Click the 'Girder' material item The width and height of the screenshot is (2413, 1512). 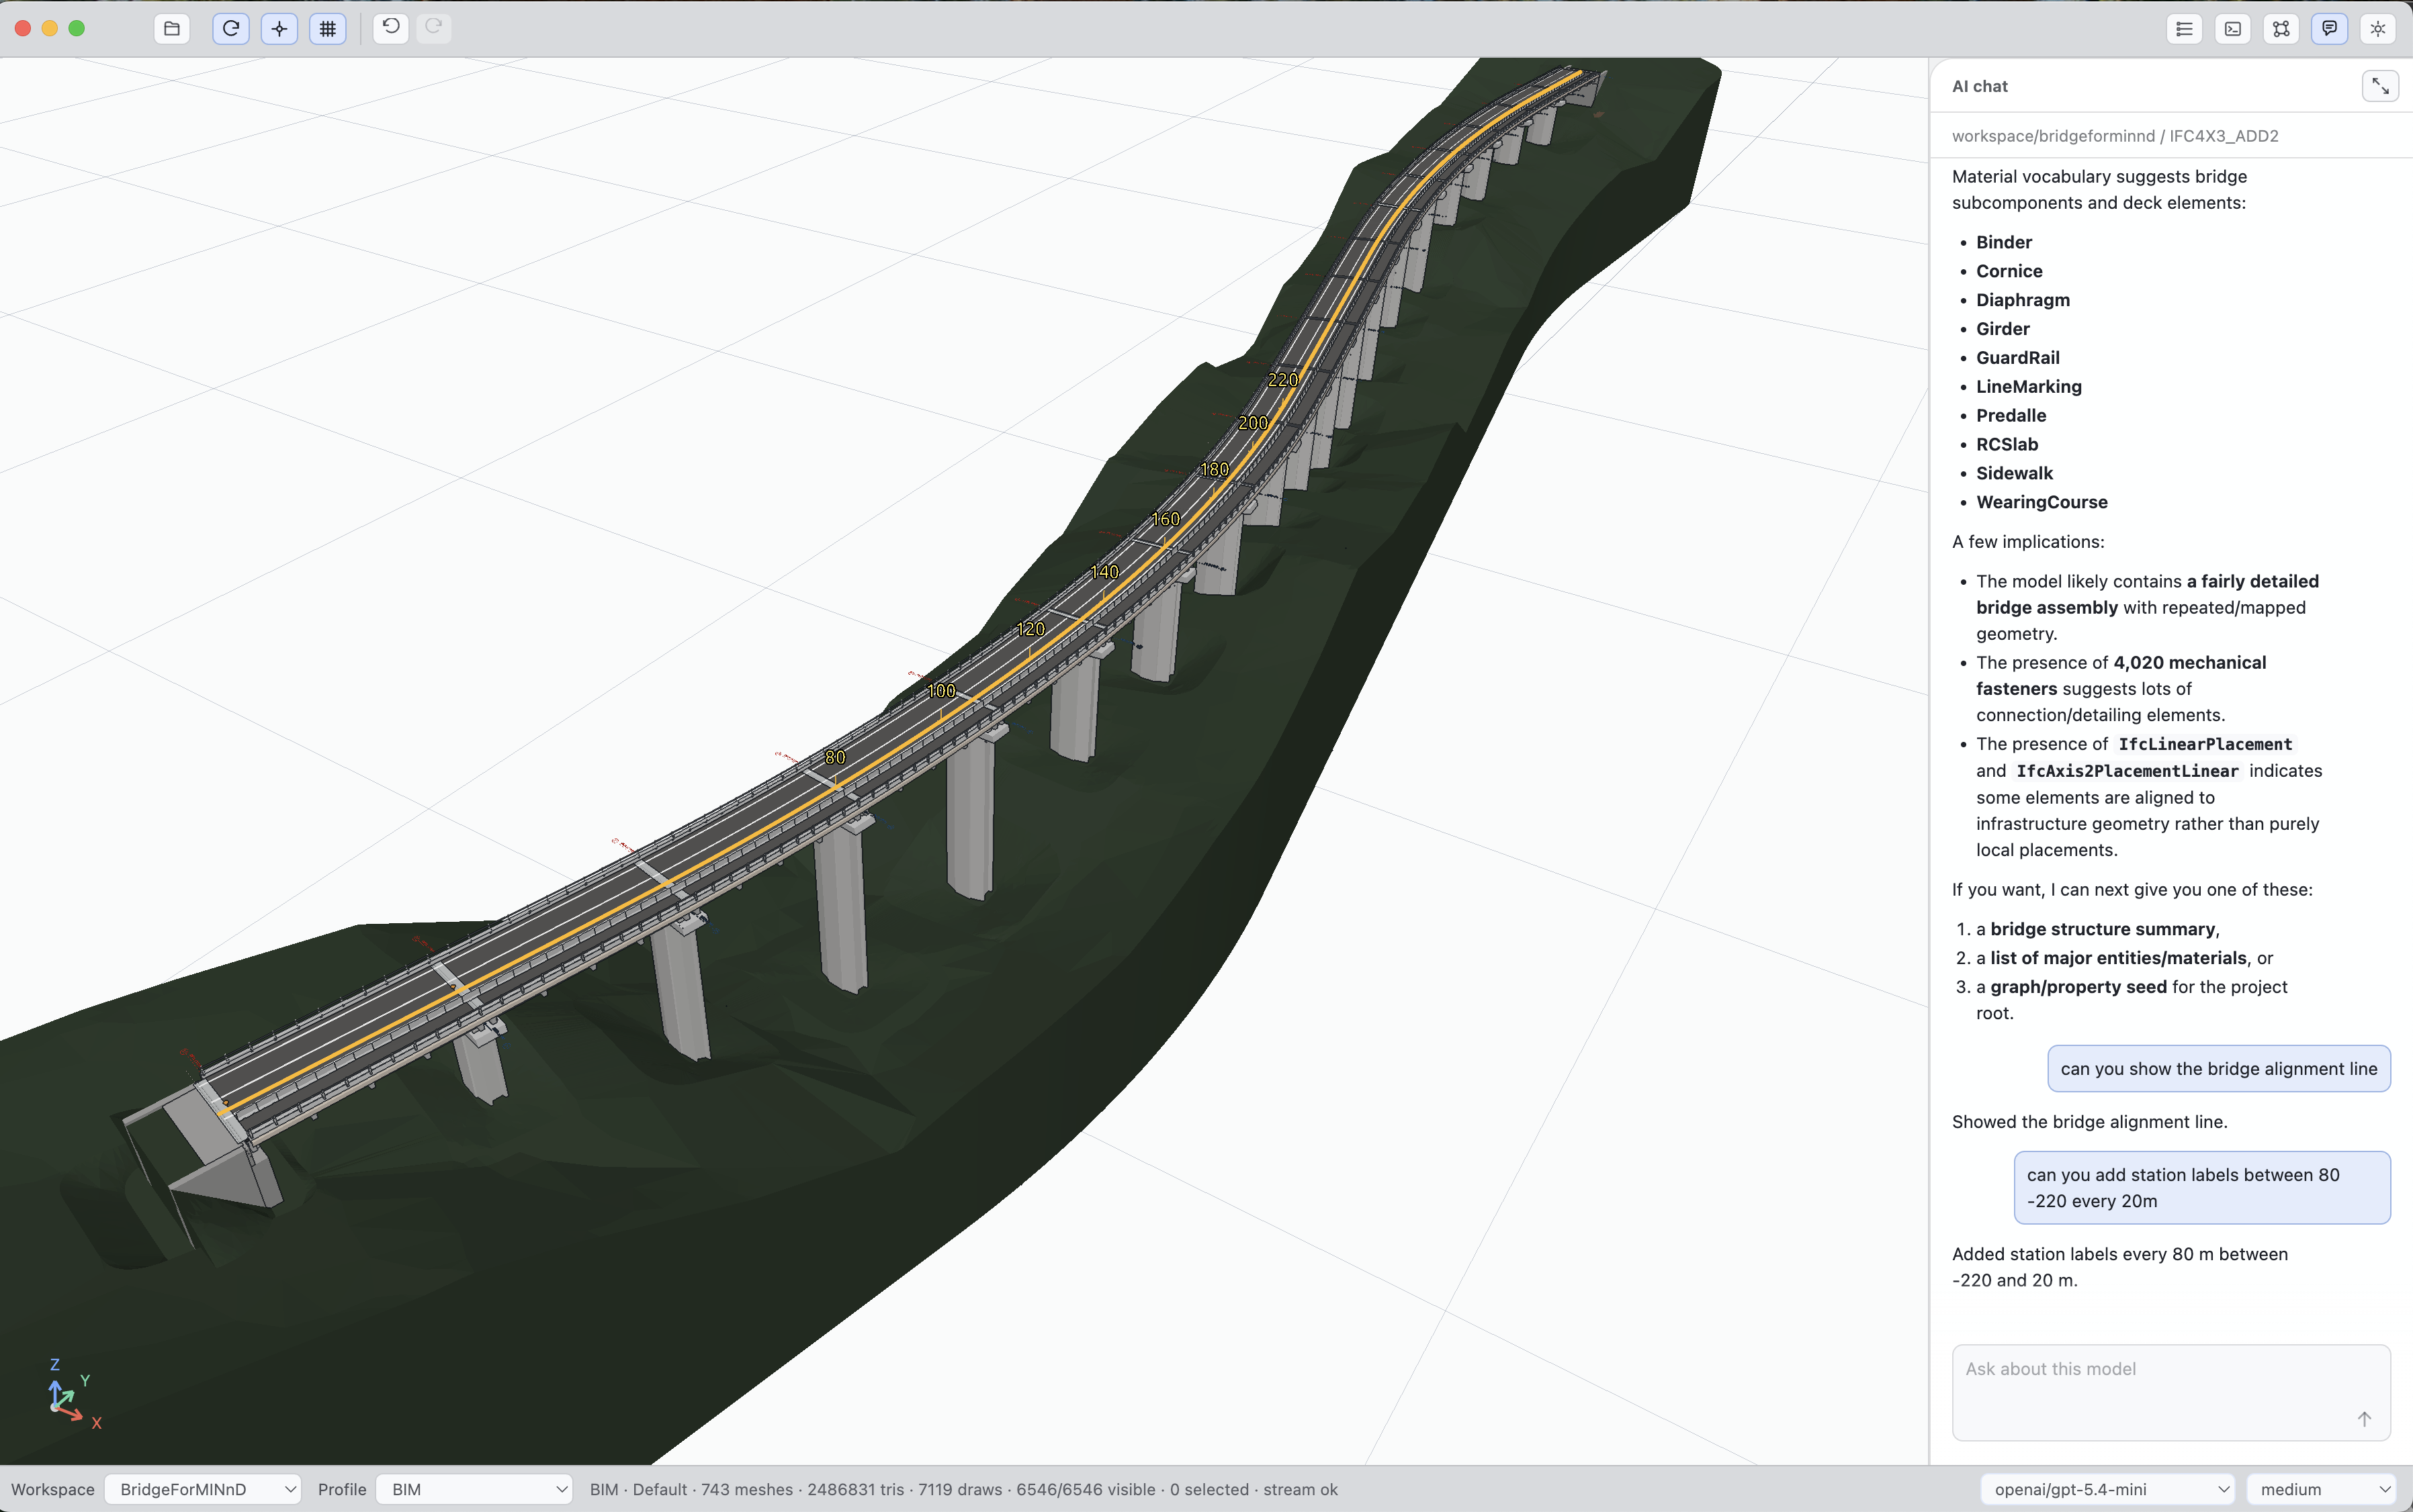tap(2003, 329)
